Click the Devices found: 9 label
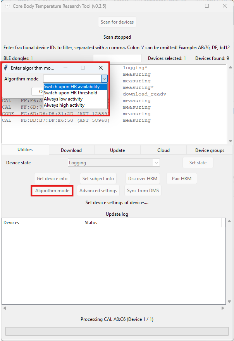 click(x=212, y=58)
